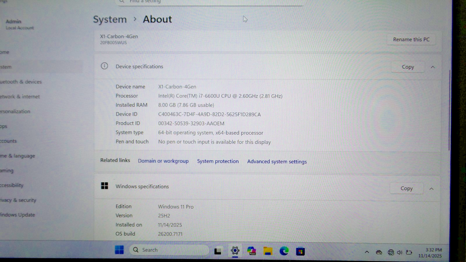Copy the Device specifications

tap(408, 67)
